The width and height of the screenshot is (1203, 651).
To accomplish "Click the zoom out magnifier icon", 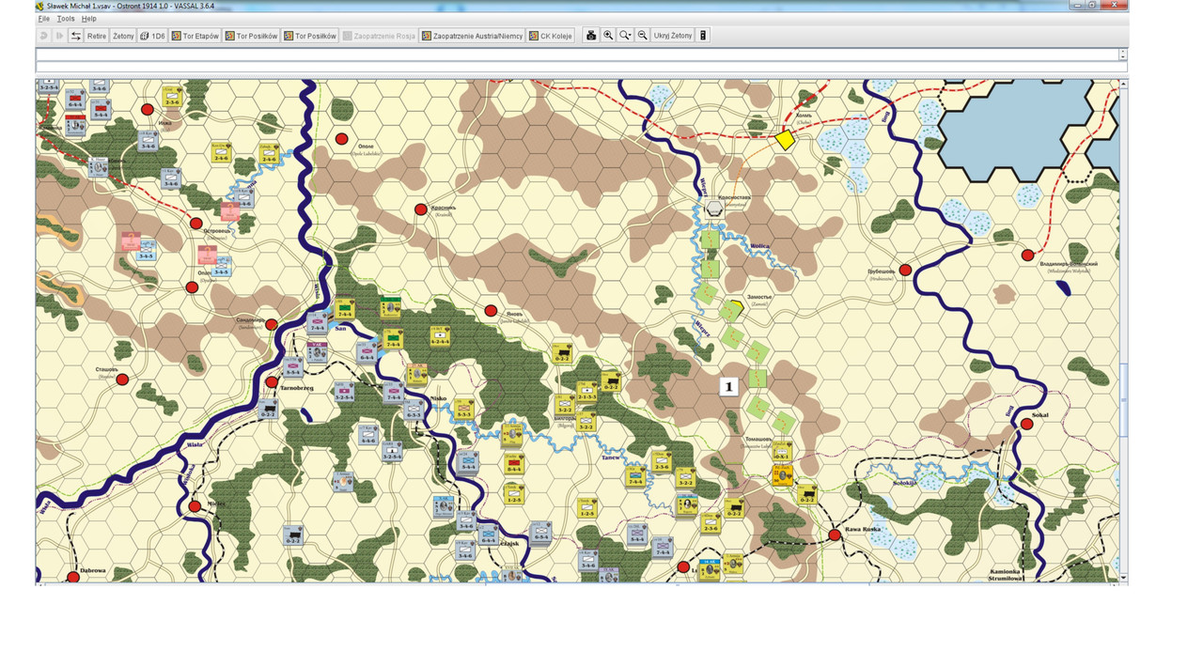I will click(643, 36).
